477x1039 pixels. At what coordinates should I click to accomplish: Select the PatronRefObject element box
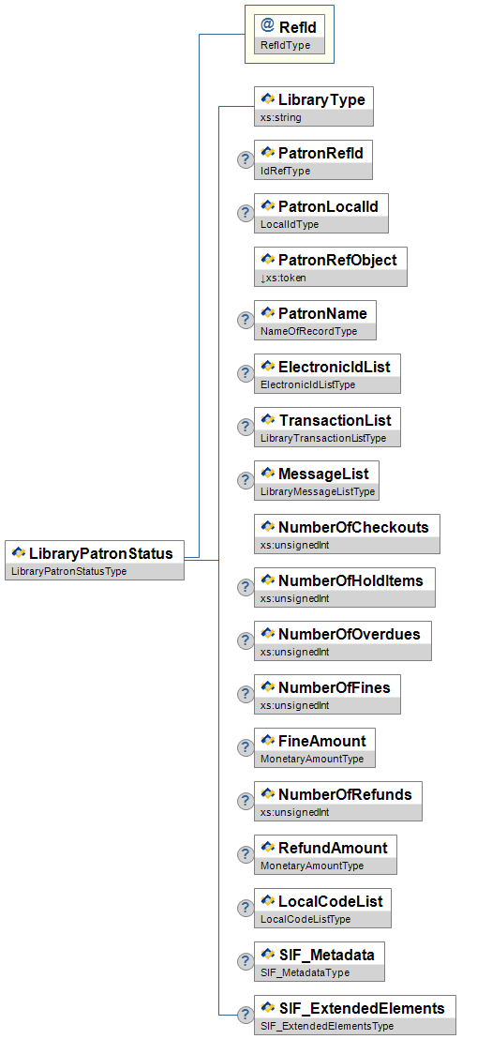tap(331, 266)
